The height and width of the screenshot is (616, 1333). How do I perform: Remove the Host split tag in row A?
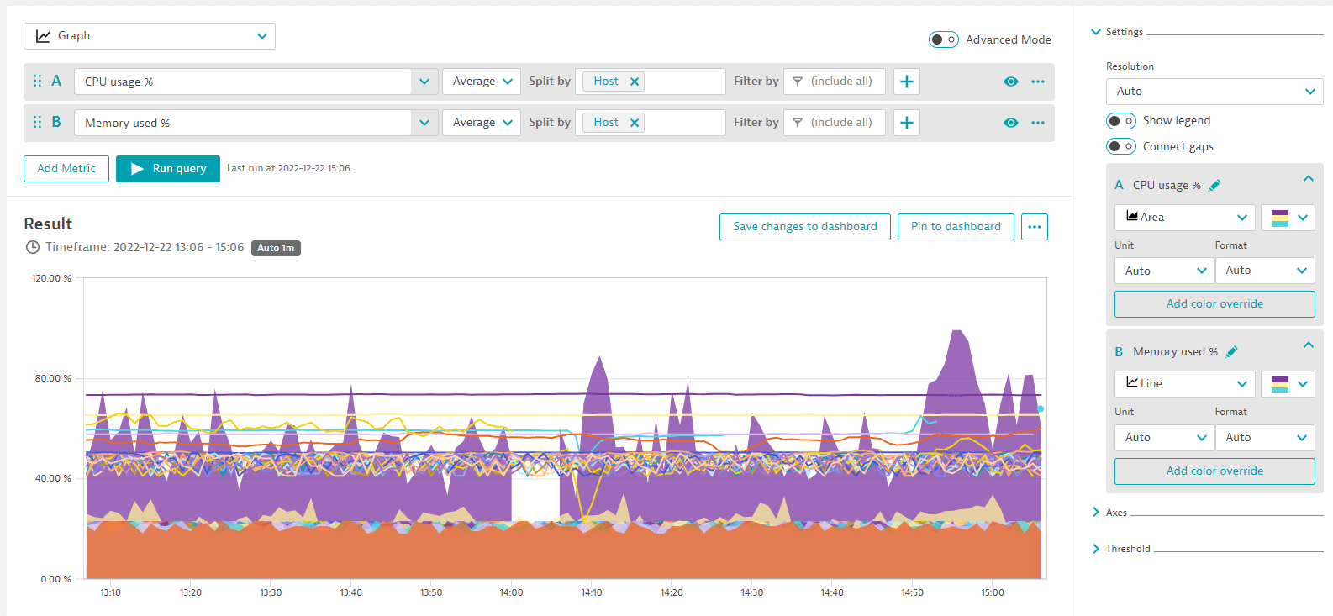(635, 82)
